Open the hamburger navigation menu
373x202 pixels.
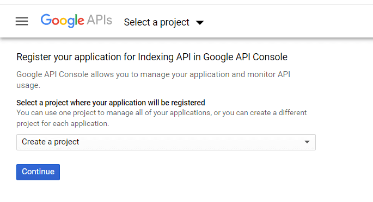click(22, 21)
